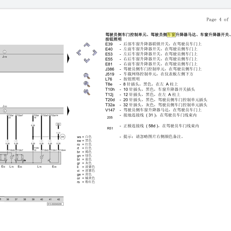Click the 'rs = 粉红色' color code line
Viewport: 231px width, 231px height.
(x=86, y=182)
